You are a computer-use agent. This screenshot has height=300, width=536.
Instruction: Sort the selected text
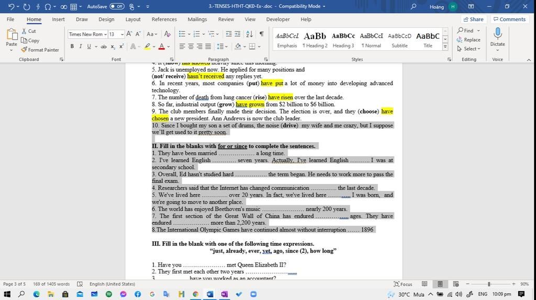pyautogui.click(x=250, y=34)
